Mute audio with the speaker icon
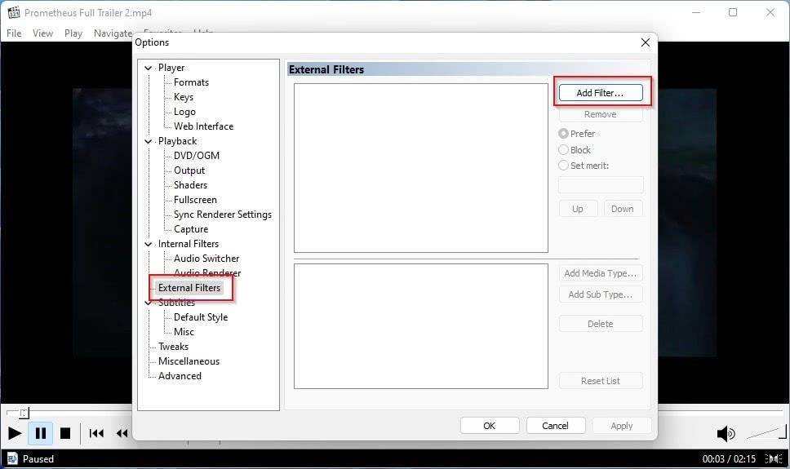Screen dimensions: 790x469 click(726, 433)
